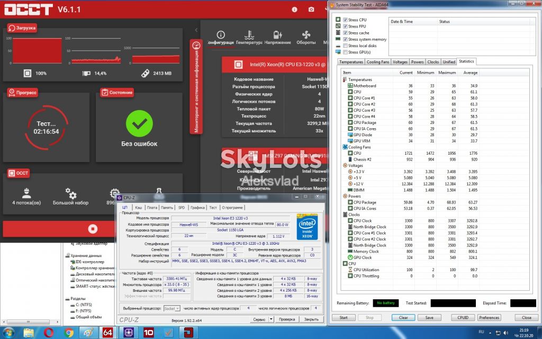Click the Clear button in AIDA64
This screenshot has height=339, width=542.
coord(403,318)
